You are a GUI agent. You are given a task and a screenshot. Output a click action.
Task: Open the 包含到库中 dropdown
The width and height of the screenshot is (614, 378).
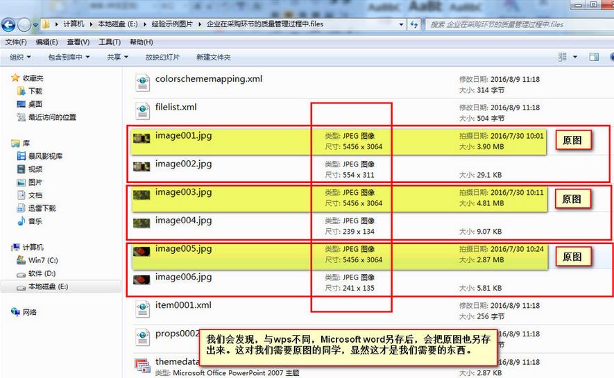(69, 57)
